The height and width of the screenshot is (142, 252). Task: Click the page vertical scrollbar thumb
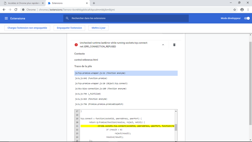pyautogui.click(x=250, y=83)
